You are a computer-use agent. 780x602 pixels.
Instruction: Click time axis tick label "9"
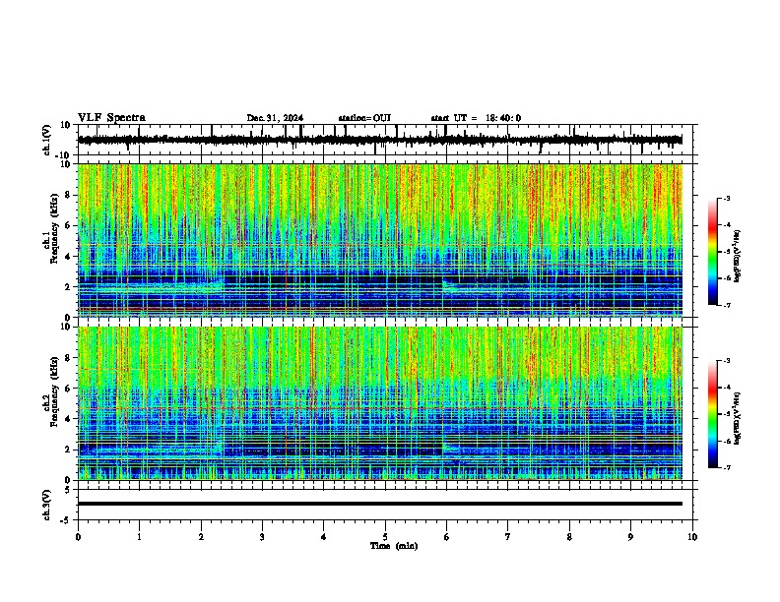point(630,537)
